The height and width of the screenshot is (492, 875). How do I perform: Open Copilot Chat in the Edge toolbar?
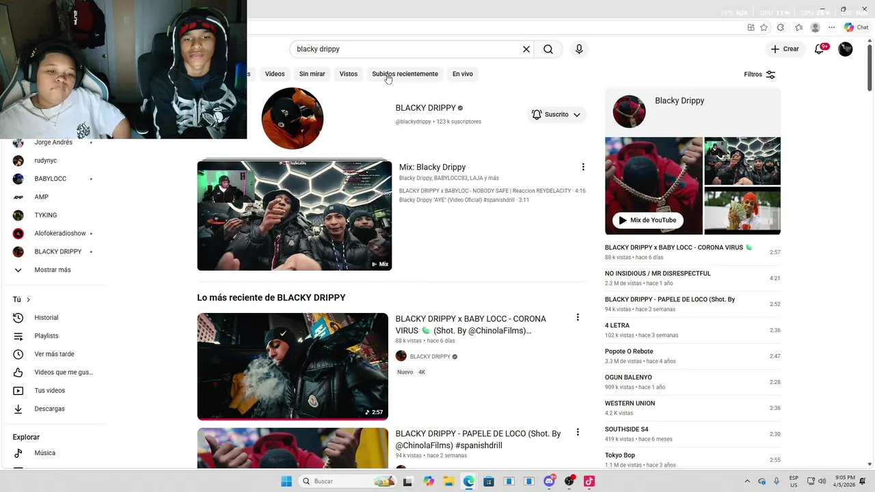coord(857,27)
